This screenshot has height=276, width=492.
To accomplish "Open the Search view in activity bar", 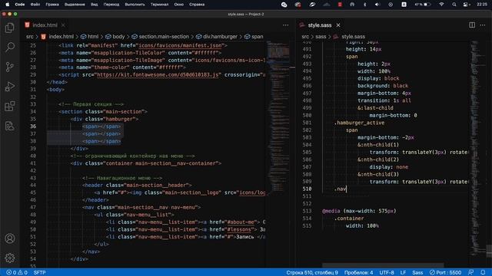I will click(10, 48).
